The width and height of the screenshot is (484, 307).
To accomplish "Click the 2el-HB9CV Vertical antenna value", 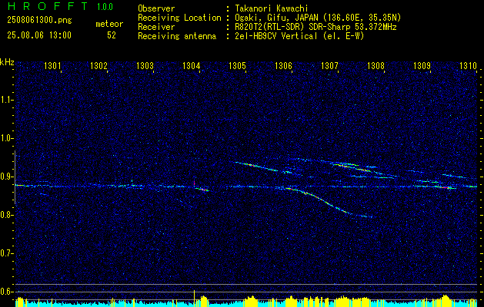I will (x=299, y=36).
